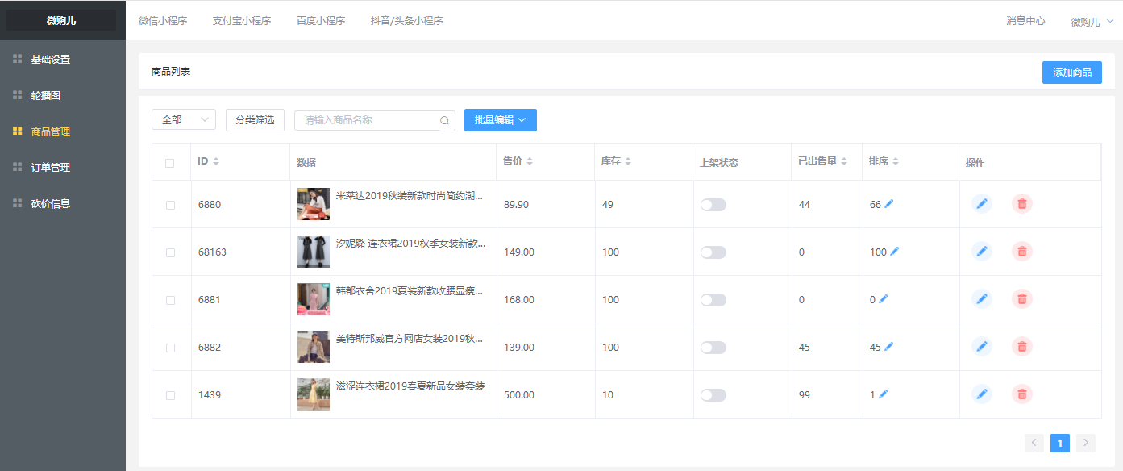Sort the table by the 库存 column arrows

(x=628, y=161)
